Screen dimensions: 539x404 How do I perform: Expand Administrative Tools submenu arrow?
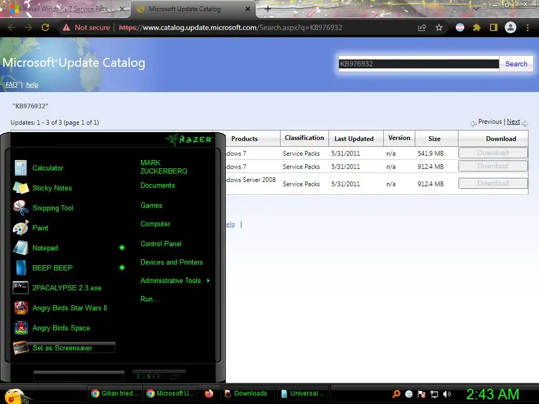click(x=208, y=281)
